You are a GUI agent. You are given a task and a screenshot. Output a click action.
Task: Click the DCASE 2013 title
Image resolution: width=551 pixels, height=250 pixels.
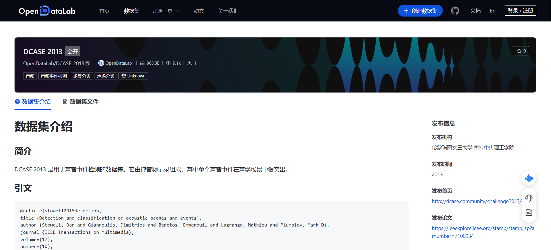tap(43, 52)
